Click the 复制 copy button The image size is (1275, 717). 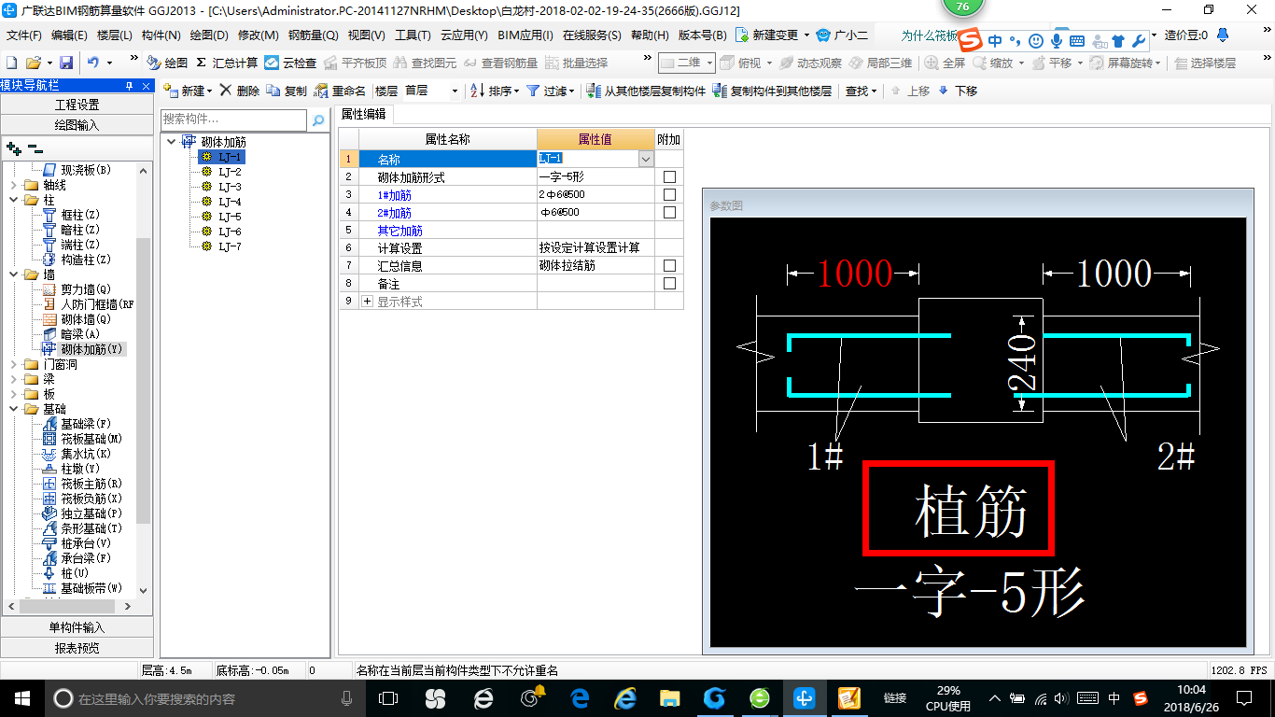click(x=287, y=91)
